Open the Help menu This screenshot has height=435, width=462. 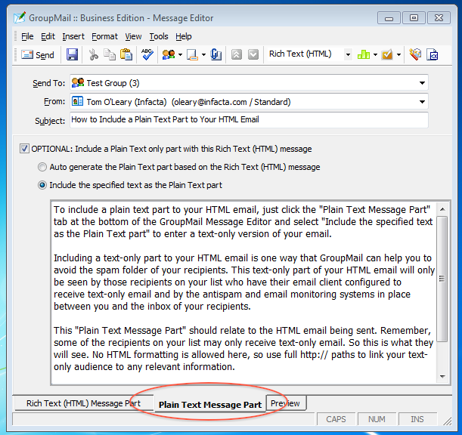click(x=184, y=36)
